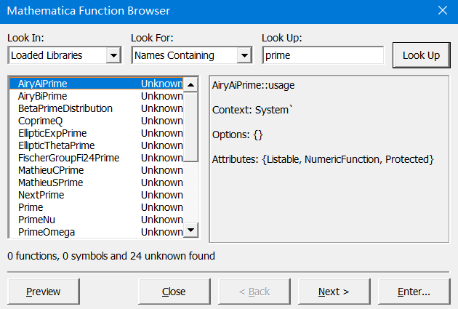This screenshot has width=458, height=309.
Task: Click the Look Up text field
Action: coord(322,55)
